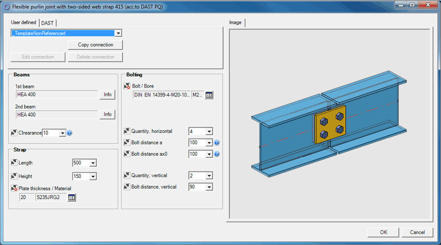Toggle the strap Length reference icon
The height and width of the screenshot is (245, 441).
coord(14,163)
